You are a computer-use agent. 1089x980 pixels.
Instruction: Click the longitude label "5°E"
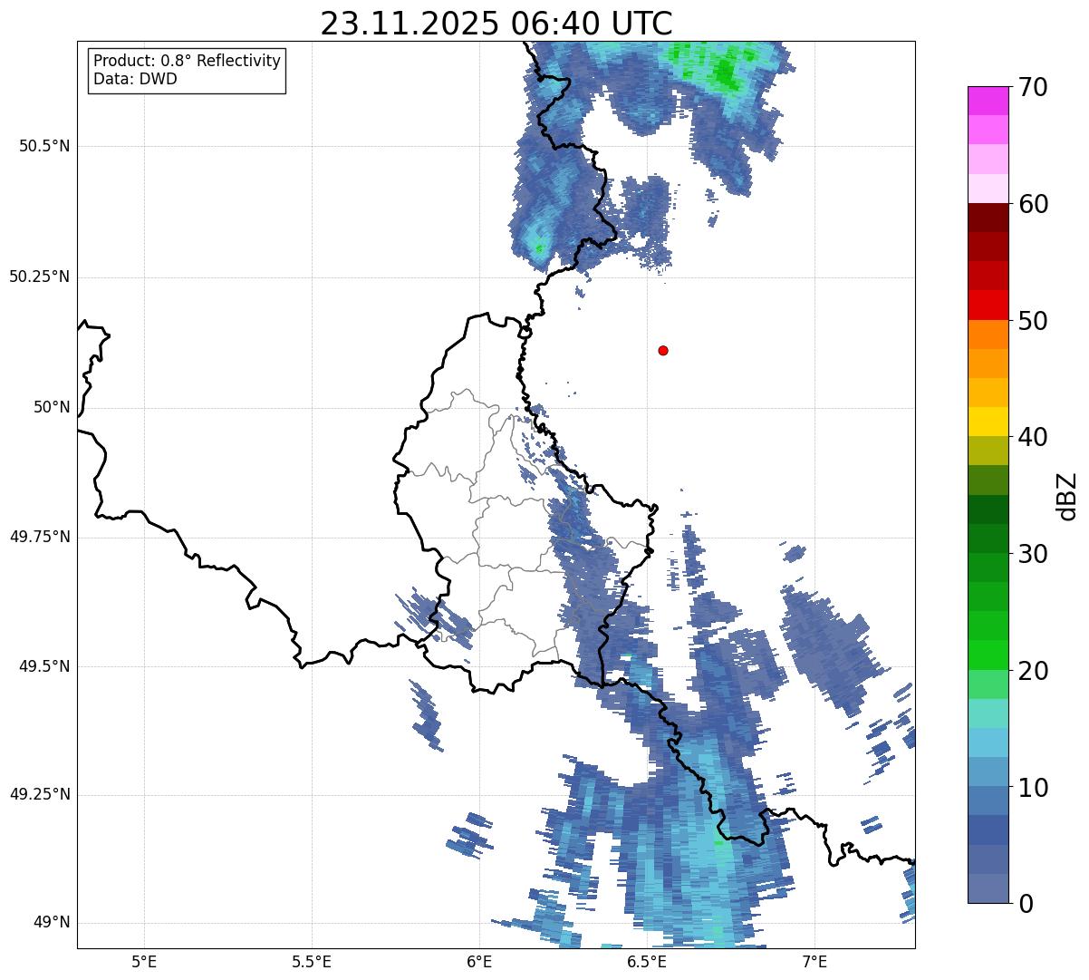pos(144,961)
